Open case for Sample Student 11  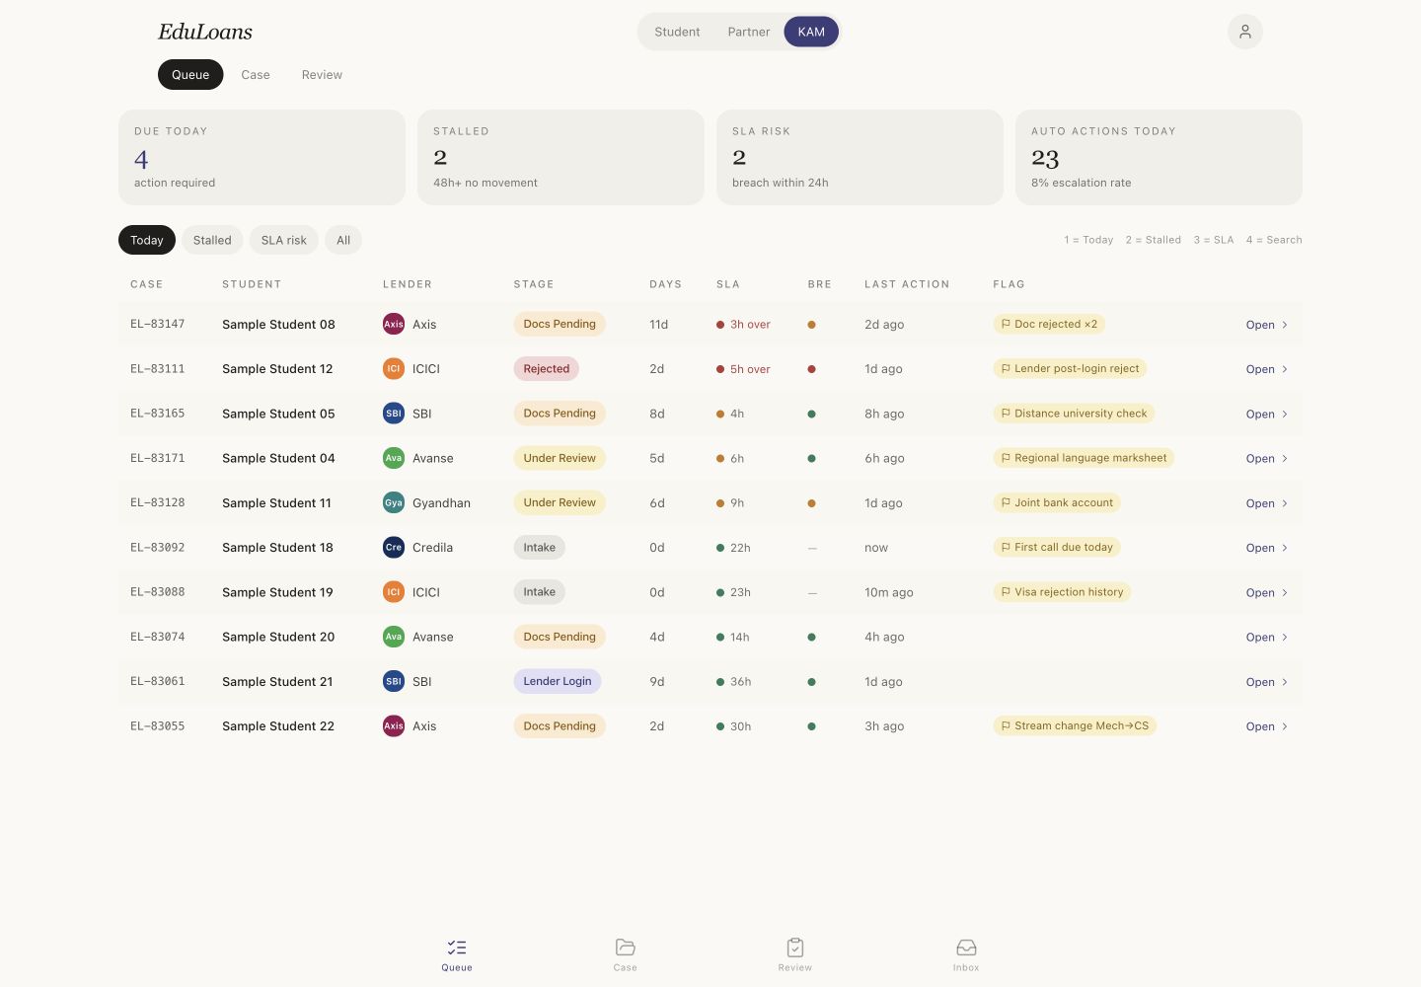(1267, 503)
